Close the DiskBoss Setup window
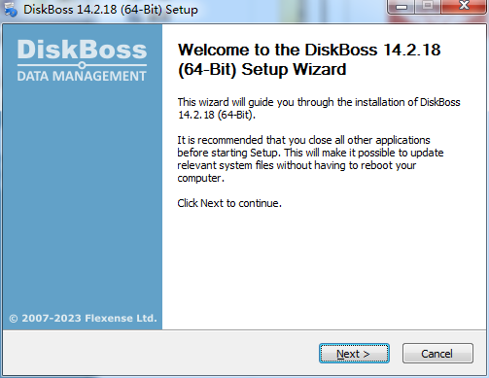This screenshot has height=378, width=489. coord(465,6)
